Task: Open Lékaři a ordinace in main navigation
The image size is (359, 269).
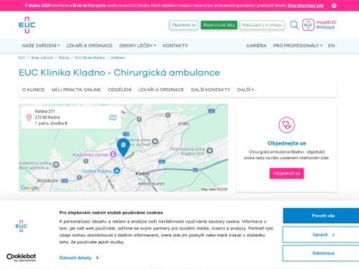Action: (89, 45)
